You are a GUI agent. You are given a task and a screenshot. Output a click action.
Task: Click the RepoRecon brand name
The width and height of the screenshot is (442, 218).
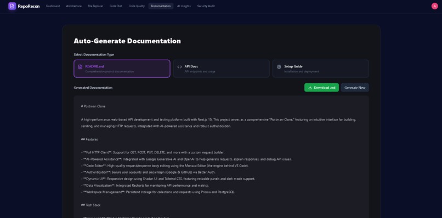(29, 6)
